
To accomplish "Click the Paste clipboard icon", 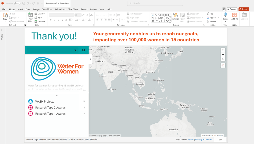I will (5, 15).
